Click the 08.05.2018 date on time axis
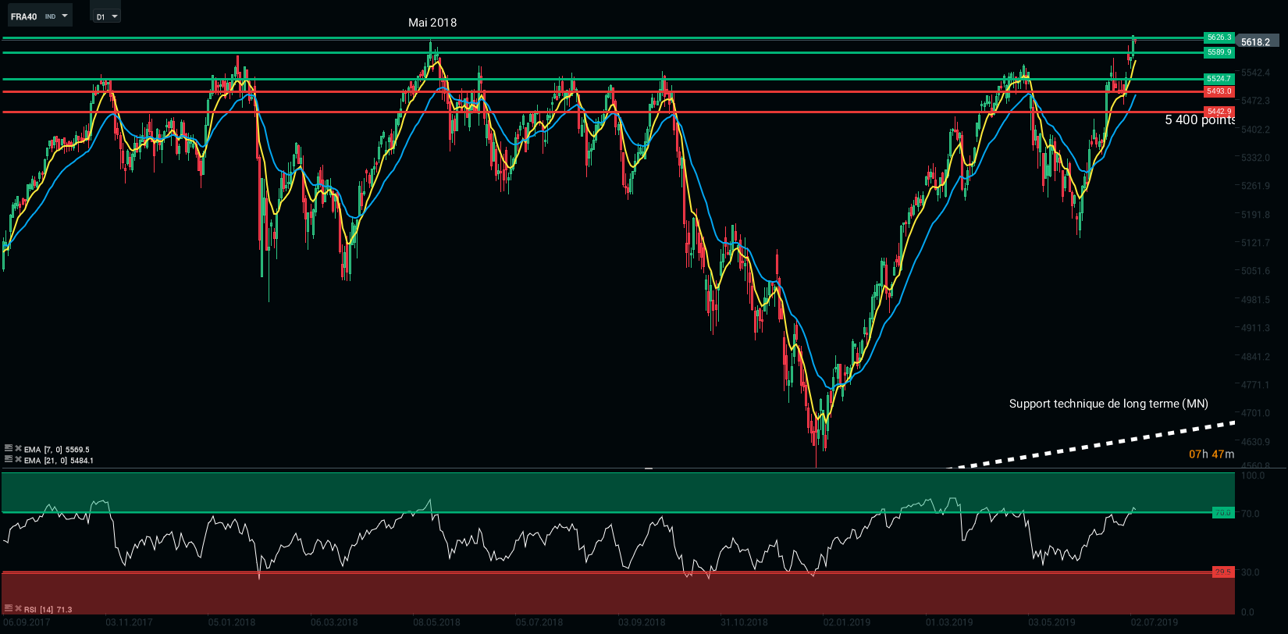The width and height of the screenshot is (1288, 634). tap(437, 623)
